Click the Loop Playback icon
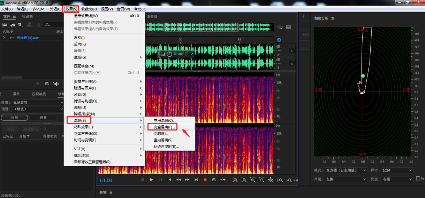This screenshot has width=425, height=198. coord(214,180)
